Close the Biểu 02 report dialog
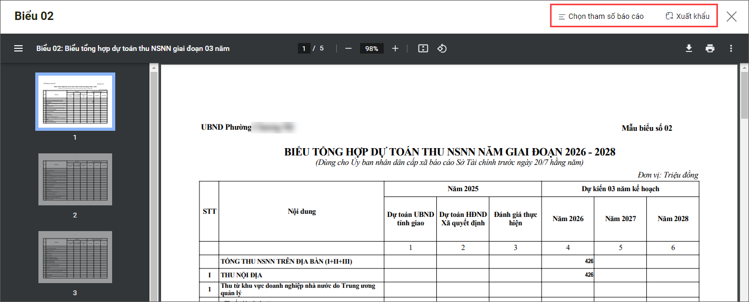 pos(732,16)
